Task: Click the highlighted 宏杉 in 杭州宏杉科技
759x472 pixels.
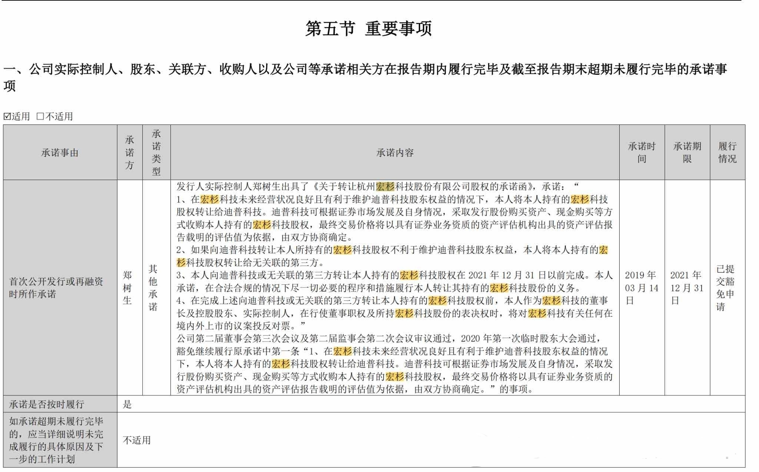Action: point(385,186)
